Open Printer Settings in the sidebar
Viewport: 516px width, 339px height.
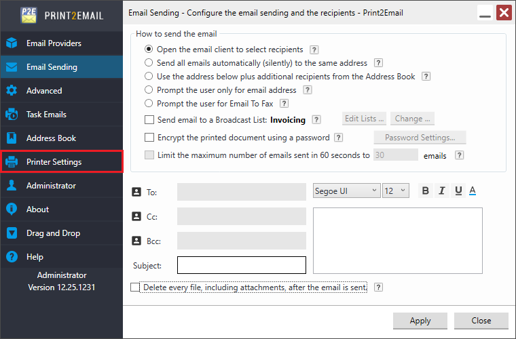[62, 162]
